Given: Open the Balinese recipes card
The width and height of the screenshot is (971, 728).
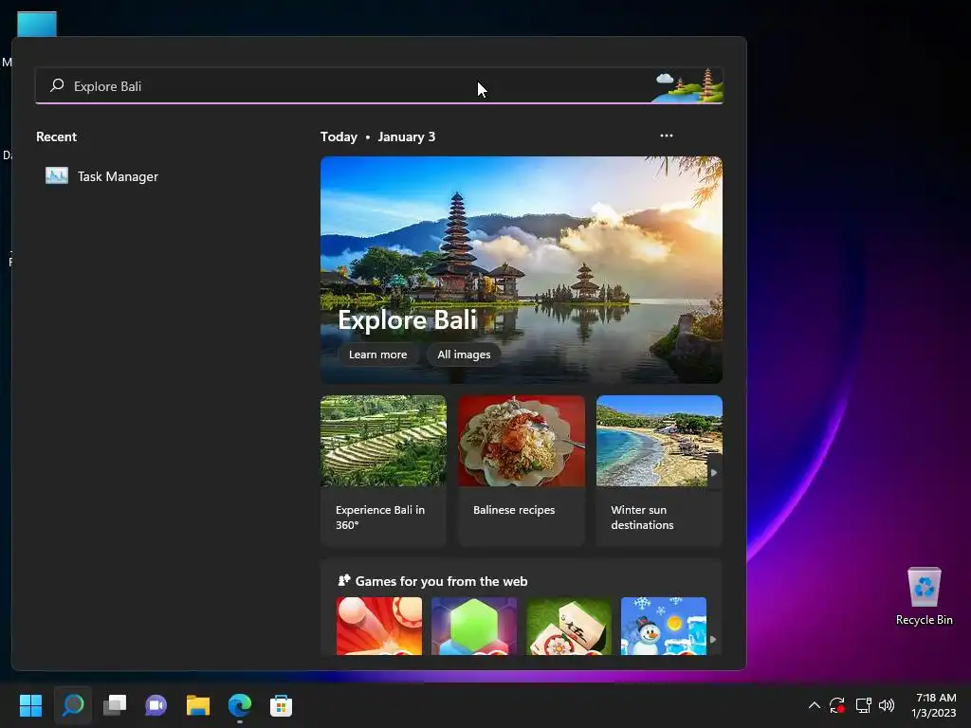Looking at the screenshot, I should click(522, 470).
